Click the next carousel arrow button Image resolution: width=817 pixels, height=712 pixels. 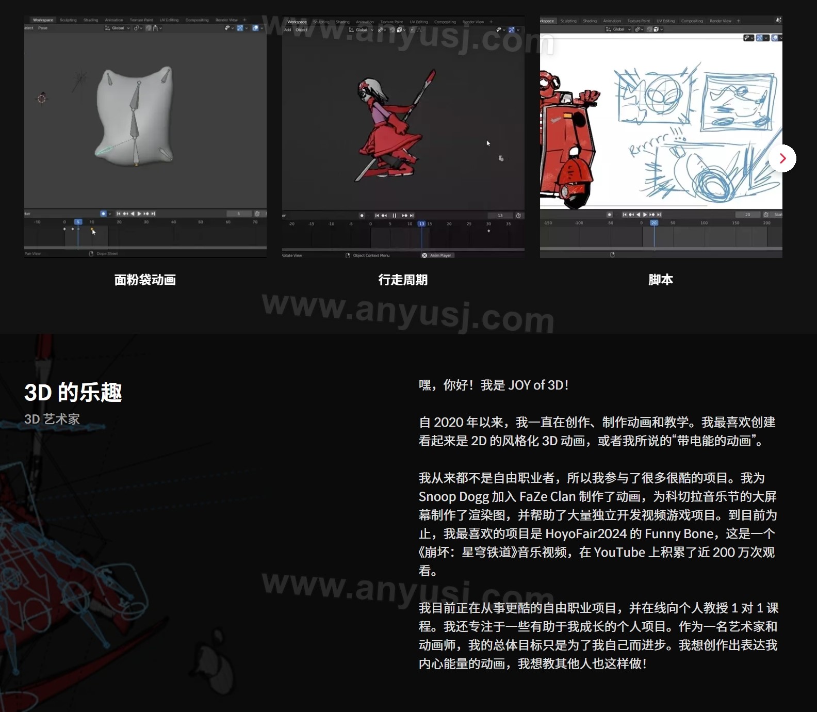coord(782,158)
